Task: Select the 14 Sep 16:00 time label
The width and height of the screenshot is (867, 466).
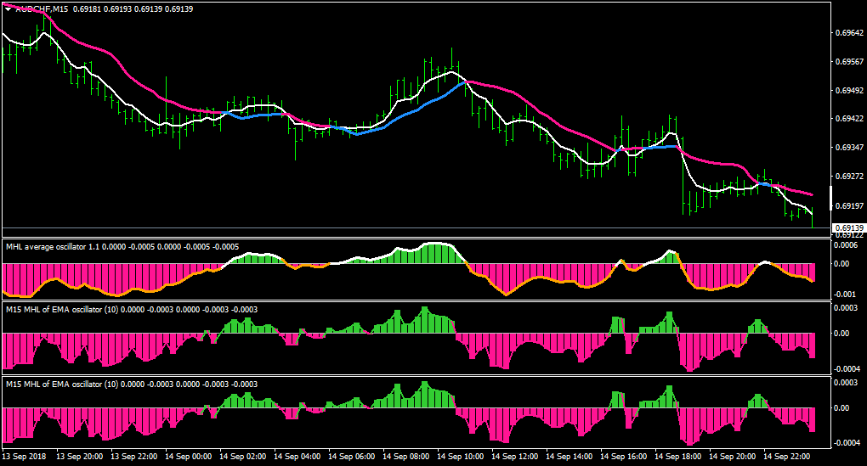Action: [x=623, y=457]
